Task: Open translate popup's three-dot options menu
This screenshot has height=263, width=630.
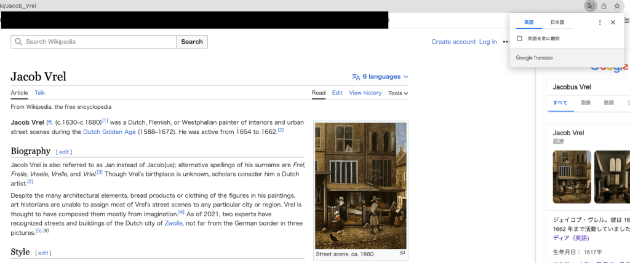Action: coord(600,23)
